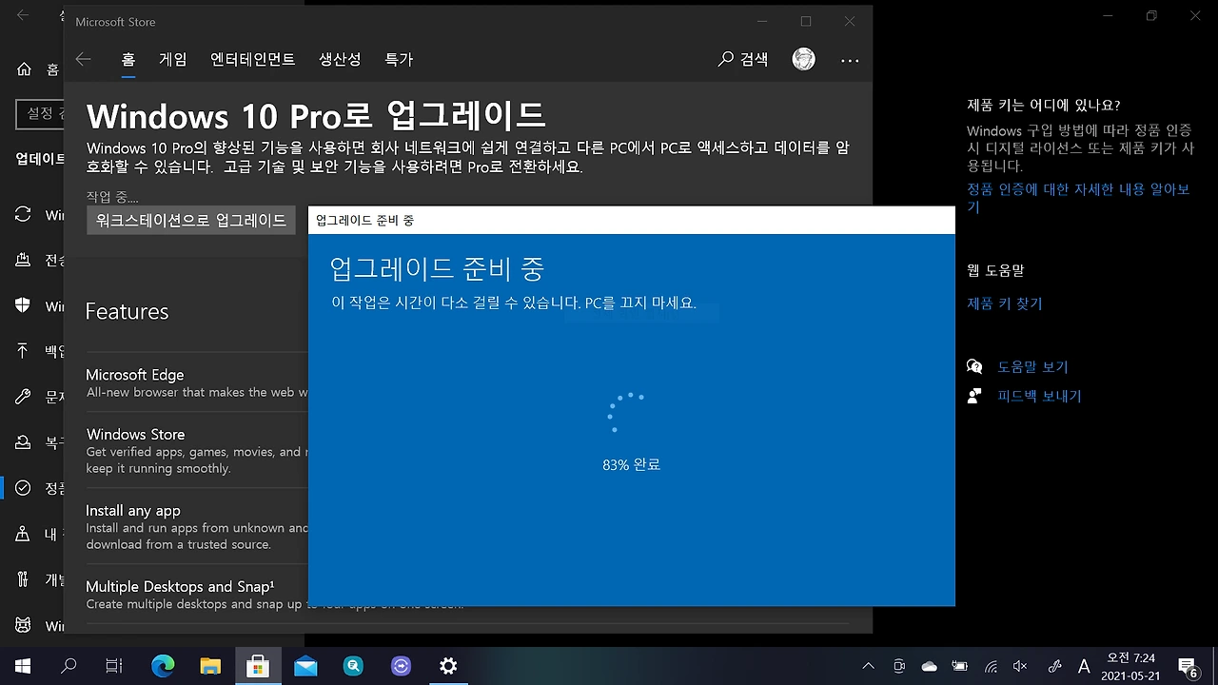Select the delivery optimization icon in Settings sidebar
The height and width of the screenshot is (685, 1218).
point(24,260)
